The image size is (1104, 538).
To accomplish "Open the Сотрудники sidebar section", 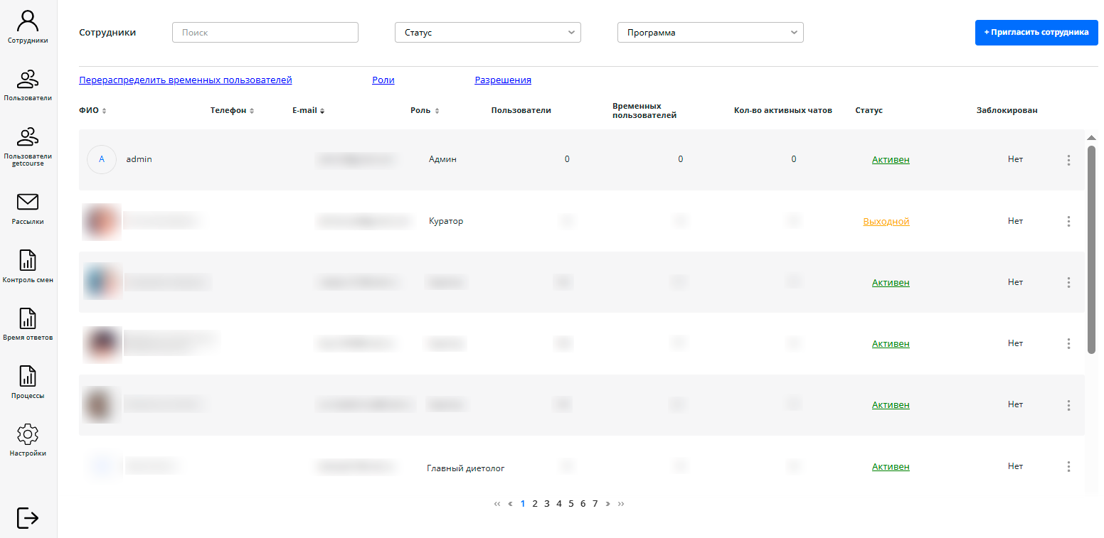I will pos(28,27).
